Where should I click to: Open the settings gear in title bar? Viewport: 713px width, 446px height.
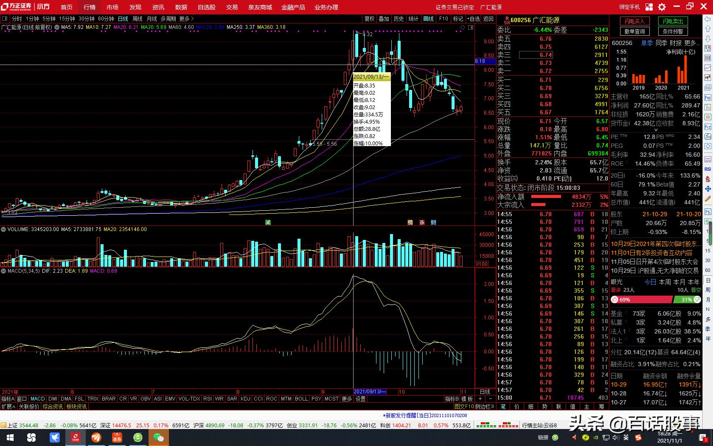pos(662,7)
